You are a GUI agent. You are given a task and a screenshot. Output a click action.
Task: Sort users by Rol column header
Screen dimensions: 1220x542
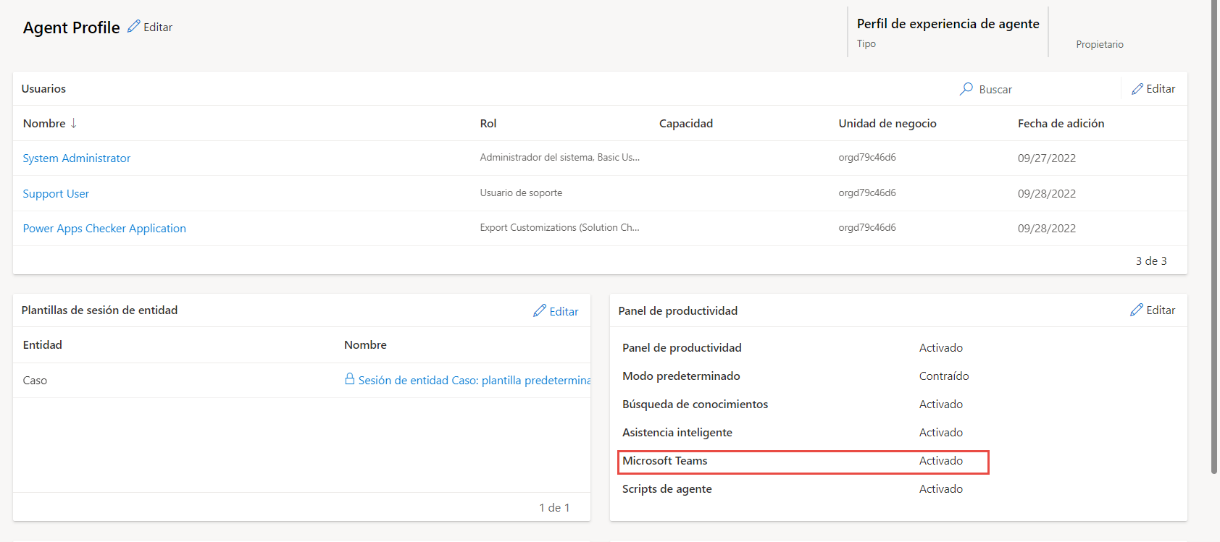click(488, 124)
